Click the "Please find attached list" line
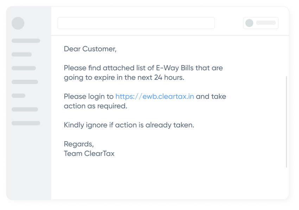Viewport: 299px width, 210px height. click(x=143, y=68)
